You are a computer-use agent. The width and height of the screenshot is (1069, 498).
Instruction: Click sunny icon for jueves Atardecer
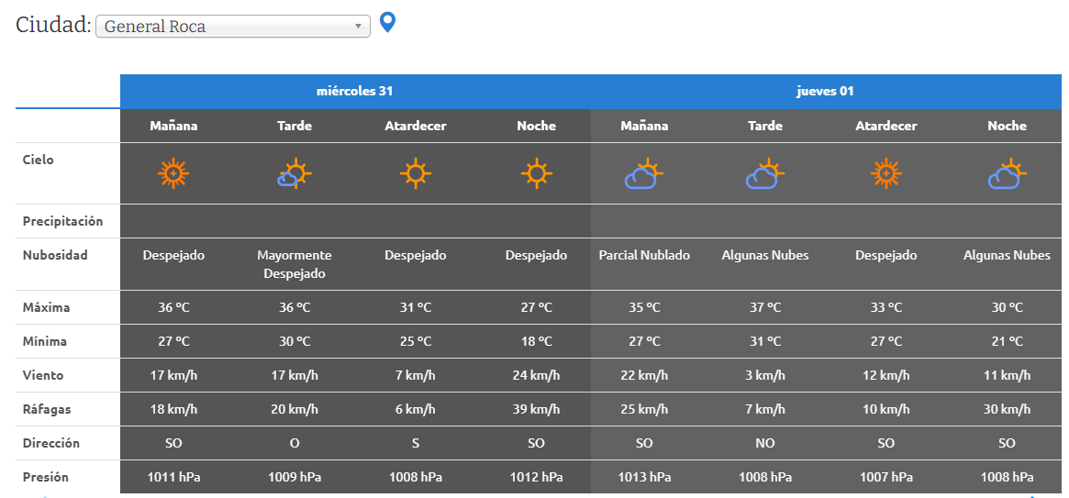tap(885, 173)
